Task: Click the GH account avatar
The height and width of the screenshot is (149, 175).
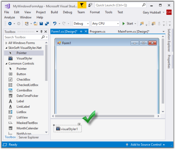Action: [x=169, y=12]
